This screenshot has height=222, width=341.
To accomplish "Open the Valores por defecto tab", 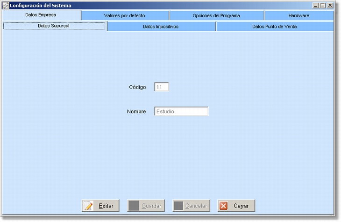I will 124,15.
